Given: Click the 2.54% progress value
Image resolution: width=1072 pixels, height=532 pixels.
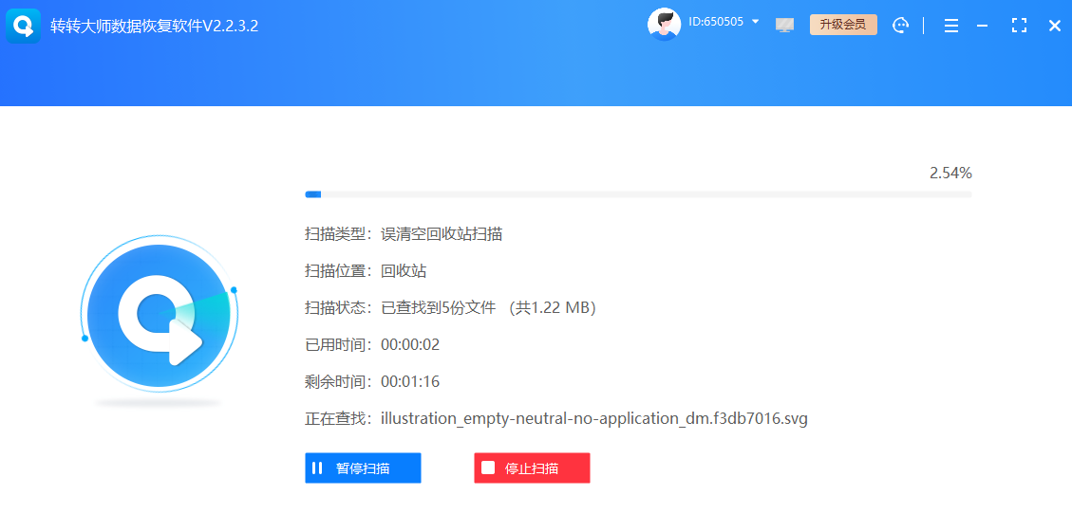Looking at the screenshot, I should tap(950, 174).
